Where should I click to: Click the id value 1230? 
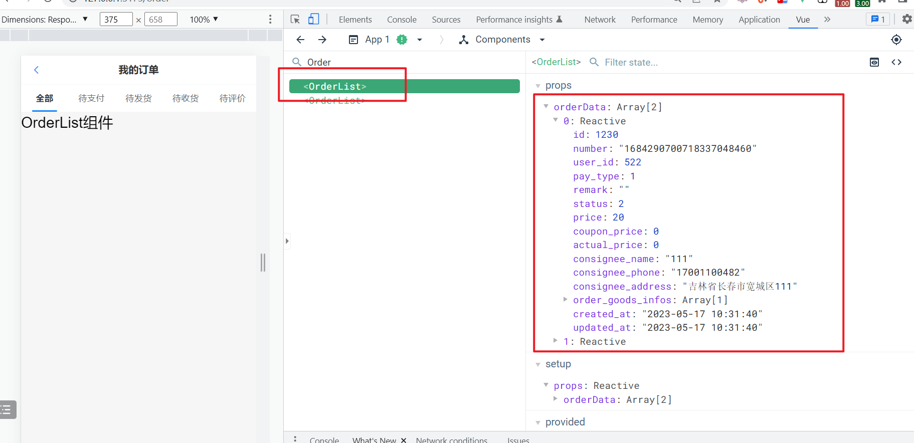click(607, 134)
